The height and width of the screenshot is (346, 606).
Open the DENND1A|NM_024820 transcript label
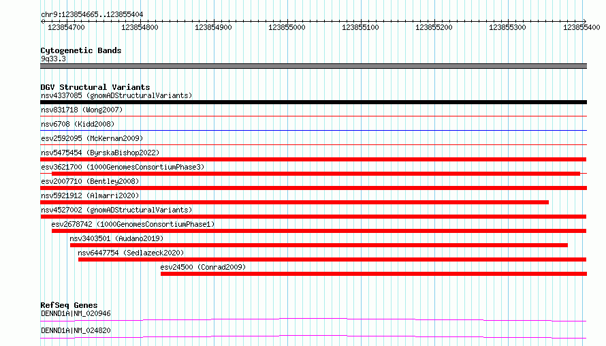coord(76,330)
